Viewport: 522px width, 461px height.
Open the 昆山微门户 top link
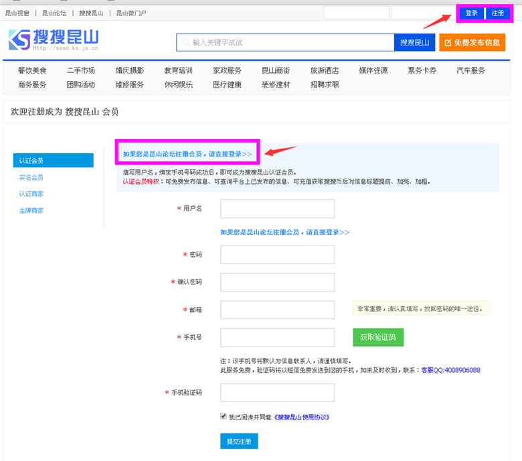pos(131,13)
